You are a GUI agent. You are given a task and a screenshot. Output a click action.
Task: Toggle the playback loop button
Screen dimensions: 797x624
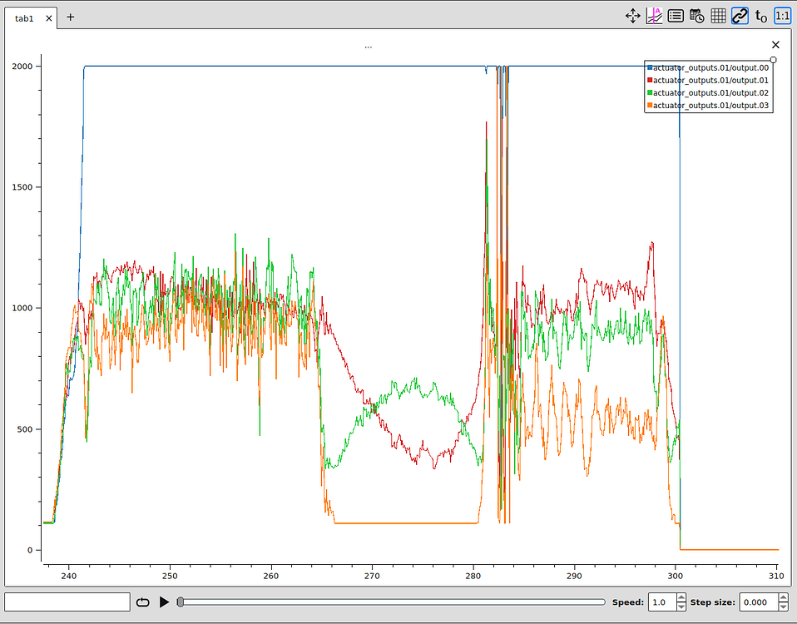143,602
